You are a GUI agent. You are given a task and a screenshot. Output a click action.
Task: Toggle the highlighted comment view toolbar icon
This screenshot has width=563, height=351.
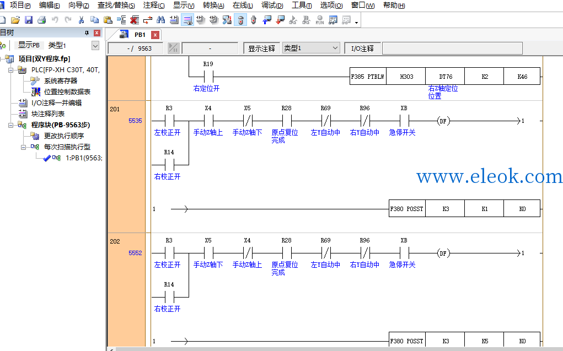coord(187,20)
